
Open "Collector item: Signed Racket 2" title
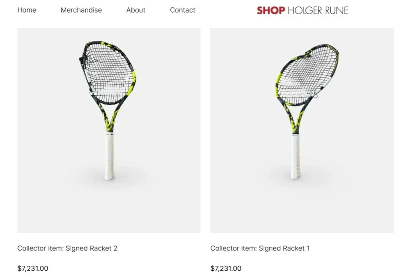click(x=68, y=248)
